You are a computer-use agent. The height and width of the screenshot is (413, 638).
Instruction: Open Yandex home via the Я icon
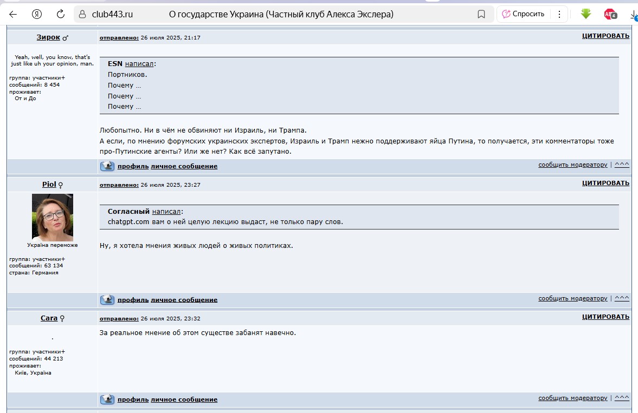point(37,14)
